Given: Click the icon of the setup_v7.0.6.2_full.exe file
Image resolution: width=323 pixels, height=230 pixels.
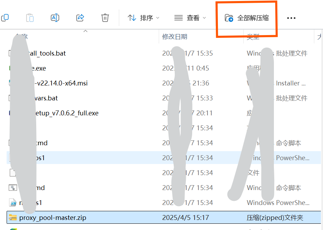Looking at the screenshot, I should (x=10, y=113).
